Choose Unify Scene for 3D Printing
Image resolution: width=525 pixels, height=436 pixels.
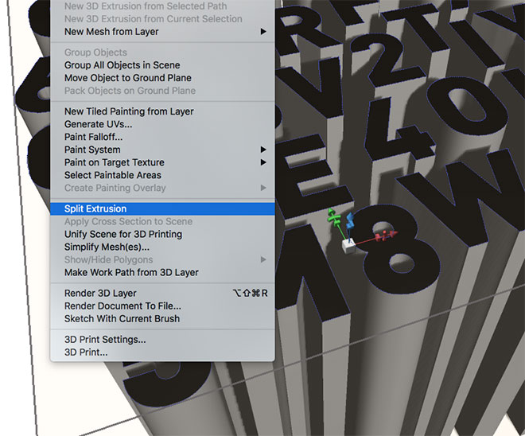click(x=122, y=234)
